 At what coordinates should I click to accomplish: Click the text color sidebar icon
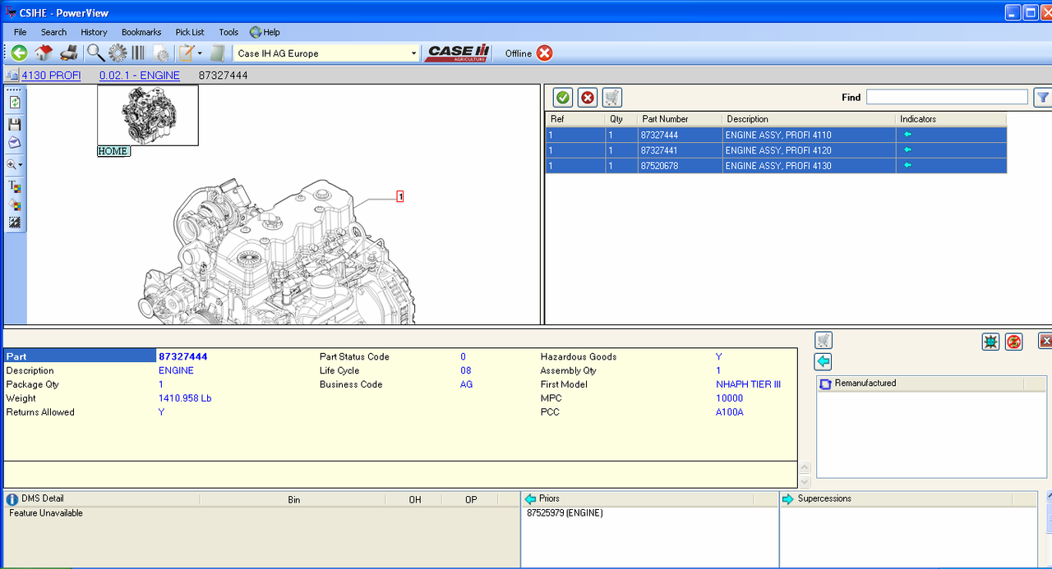(x=15, y=186)
